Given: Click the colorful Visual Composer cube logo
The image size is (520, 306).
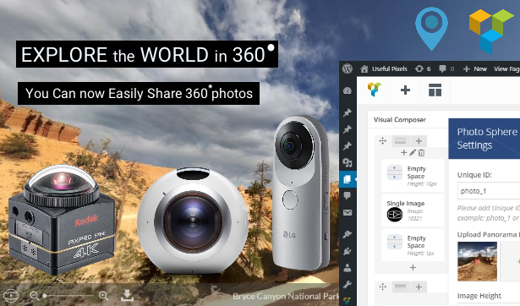Looking at the screenshot, I should point(491,32).
